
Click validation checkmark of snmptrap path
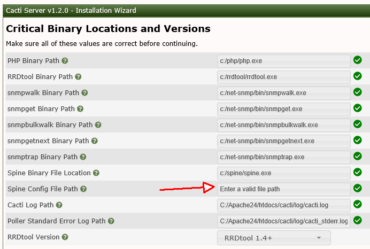[358, 157]
